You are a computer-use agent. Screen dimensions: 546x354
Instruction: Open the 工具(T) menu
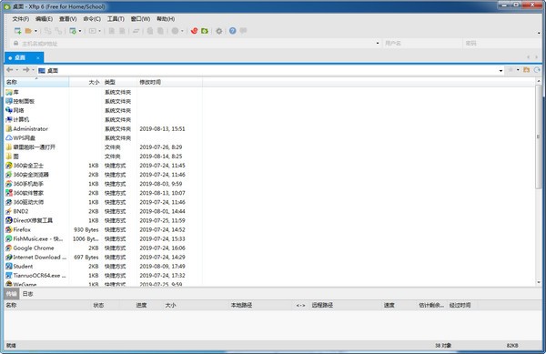pyautogui.click(x=116, y=19)
